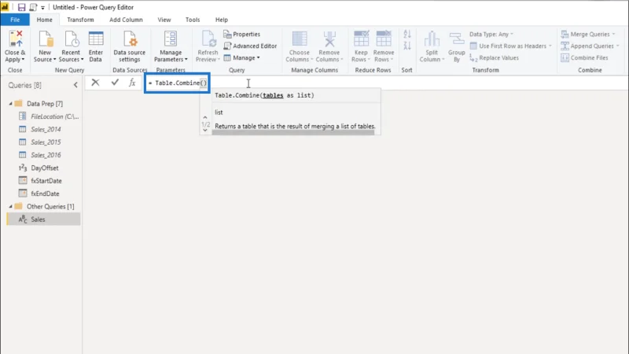Image resolution: width=629 pixels, height=354 pixels.
Task: Open the Merge Queries dropdown
Action: [588, 34]
